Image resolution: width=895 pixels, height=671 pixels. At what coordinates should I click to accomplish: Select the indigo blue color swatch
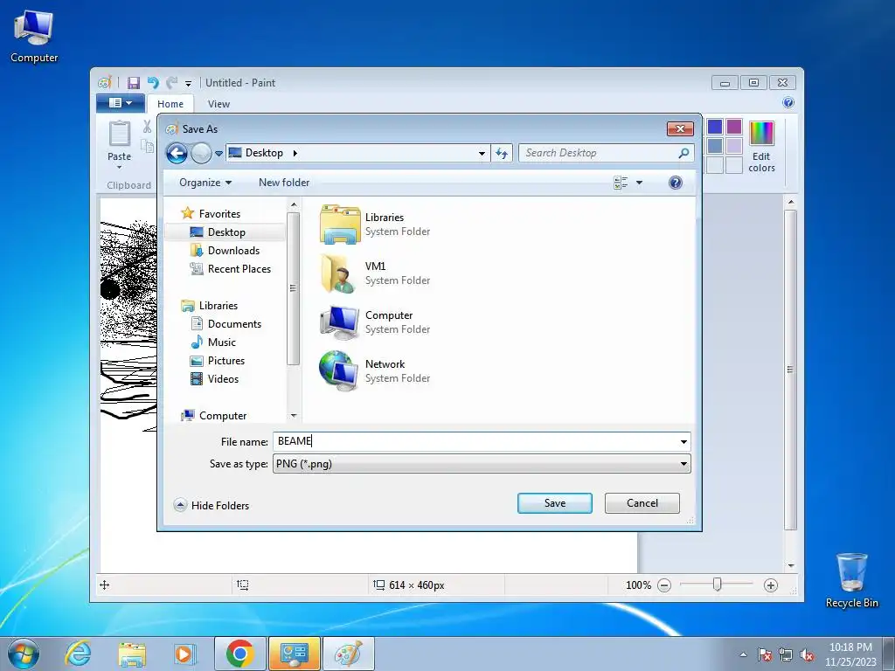coord(715,127)
